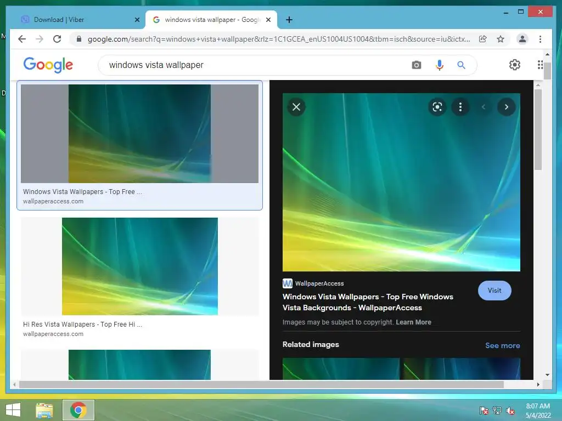The width and height of the screenshot is (562, 421).
Task: Open the Windows Start button
Action: (x=13, y=410)
